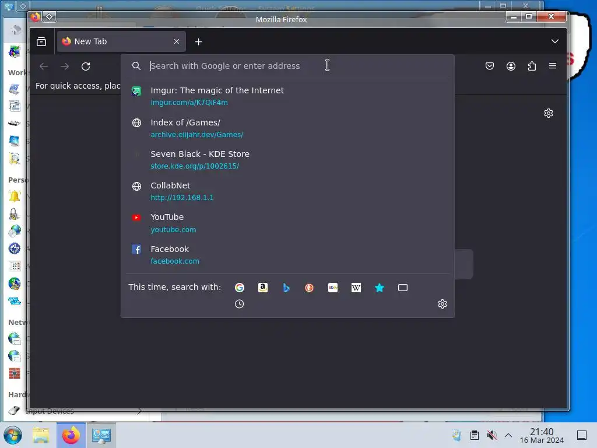The width and height of the screenshot is (597, 448).
Task: Select the CollabNet 192.168.1.1 suggestion
Action: coord(287,191)
